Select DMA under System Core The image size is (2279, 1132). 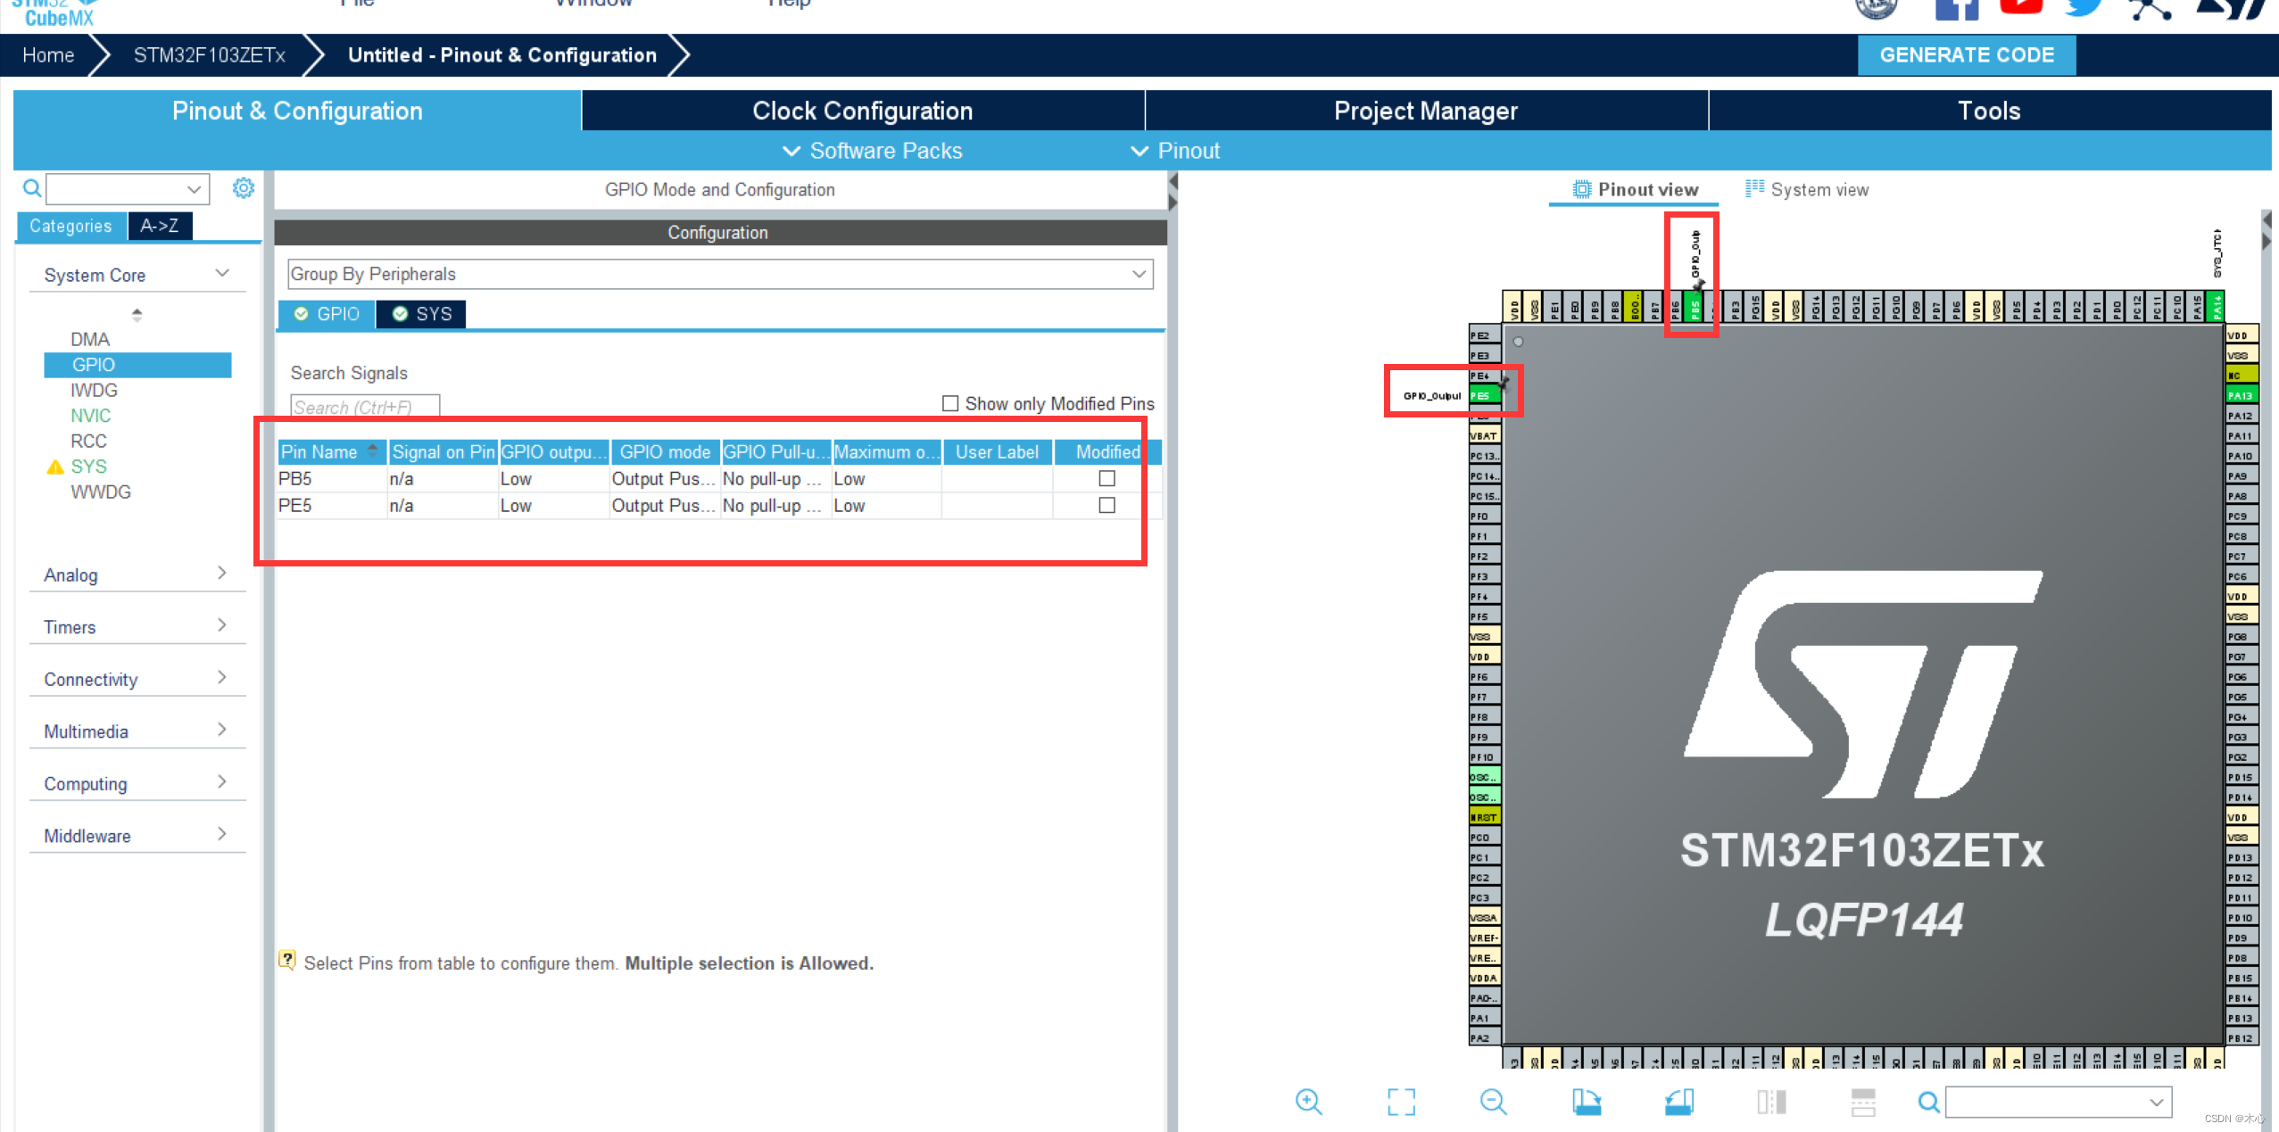90,339
